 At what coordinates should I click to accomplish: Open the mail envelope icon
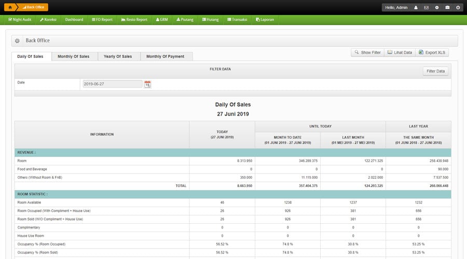point(426,8)
